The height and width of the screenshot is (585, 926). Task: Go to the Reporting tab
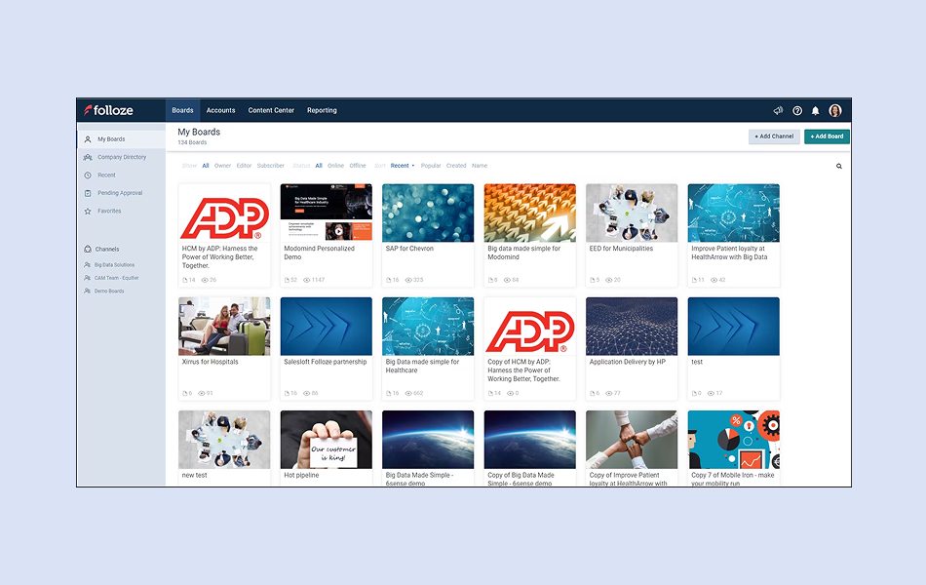point(322,110)
